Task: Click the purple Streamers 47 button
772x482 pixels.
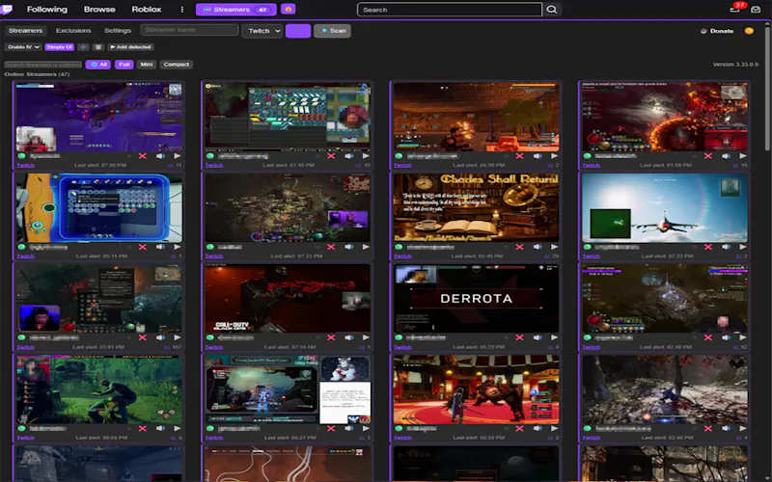Action: click(235, 10)
